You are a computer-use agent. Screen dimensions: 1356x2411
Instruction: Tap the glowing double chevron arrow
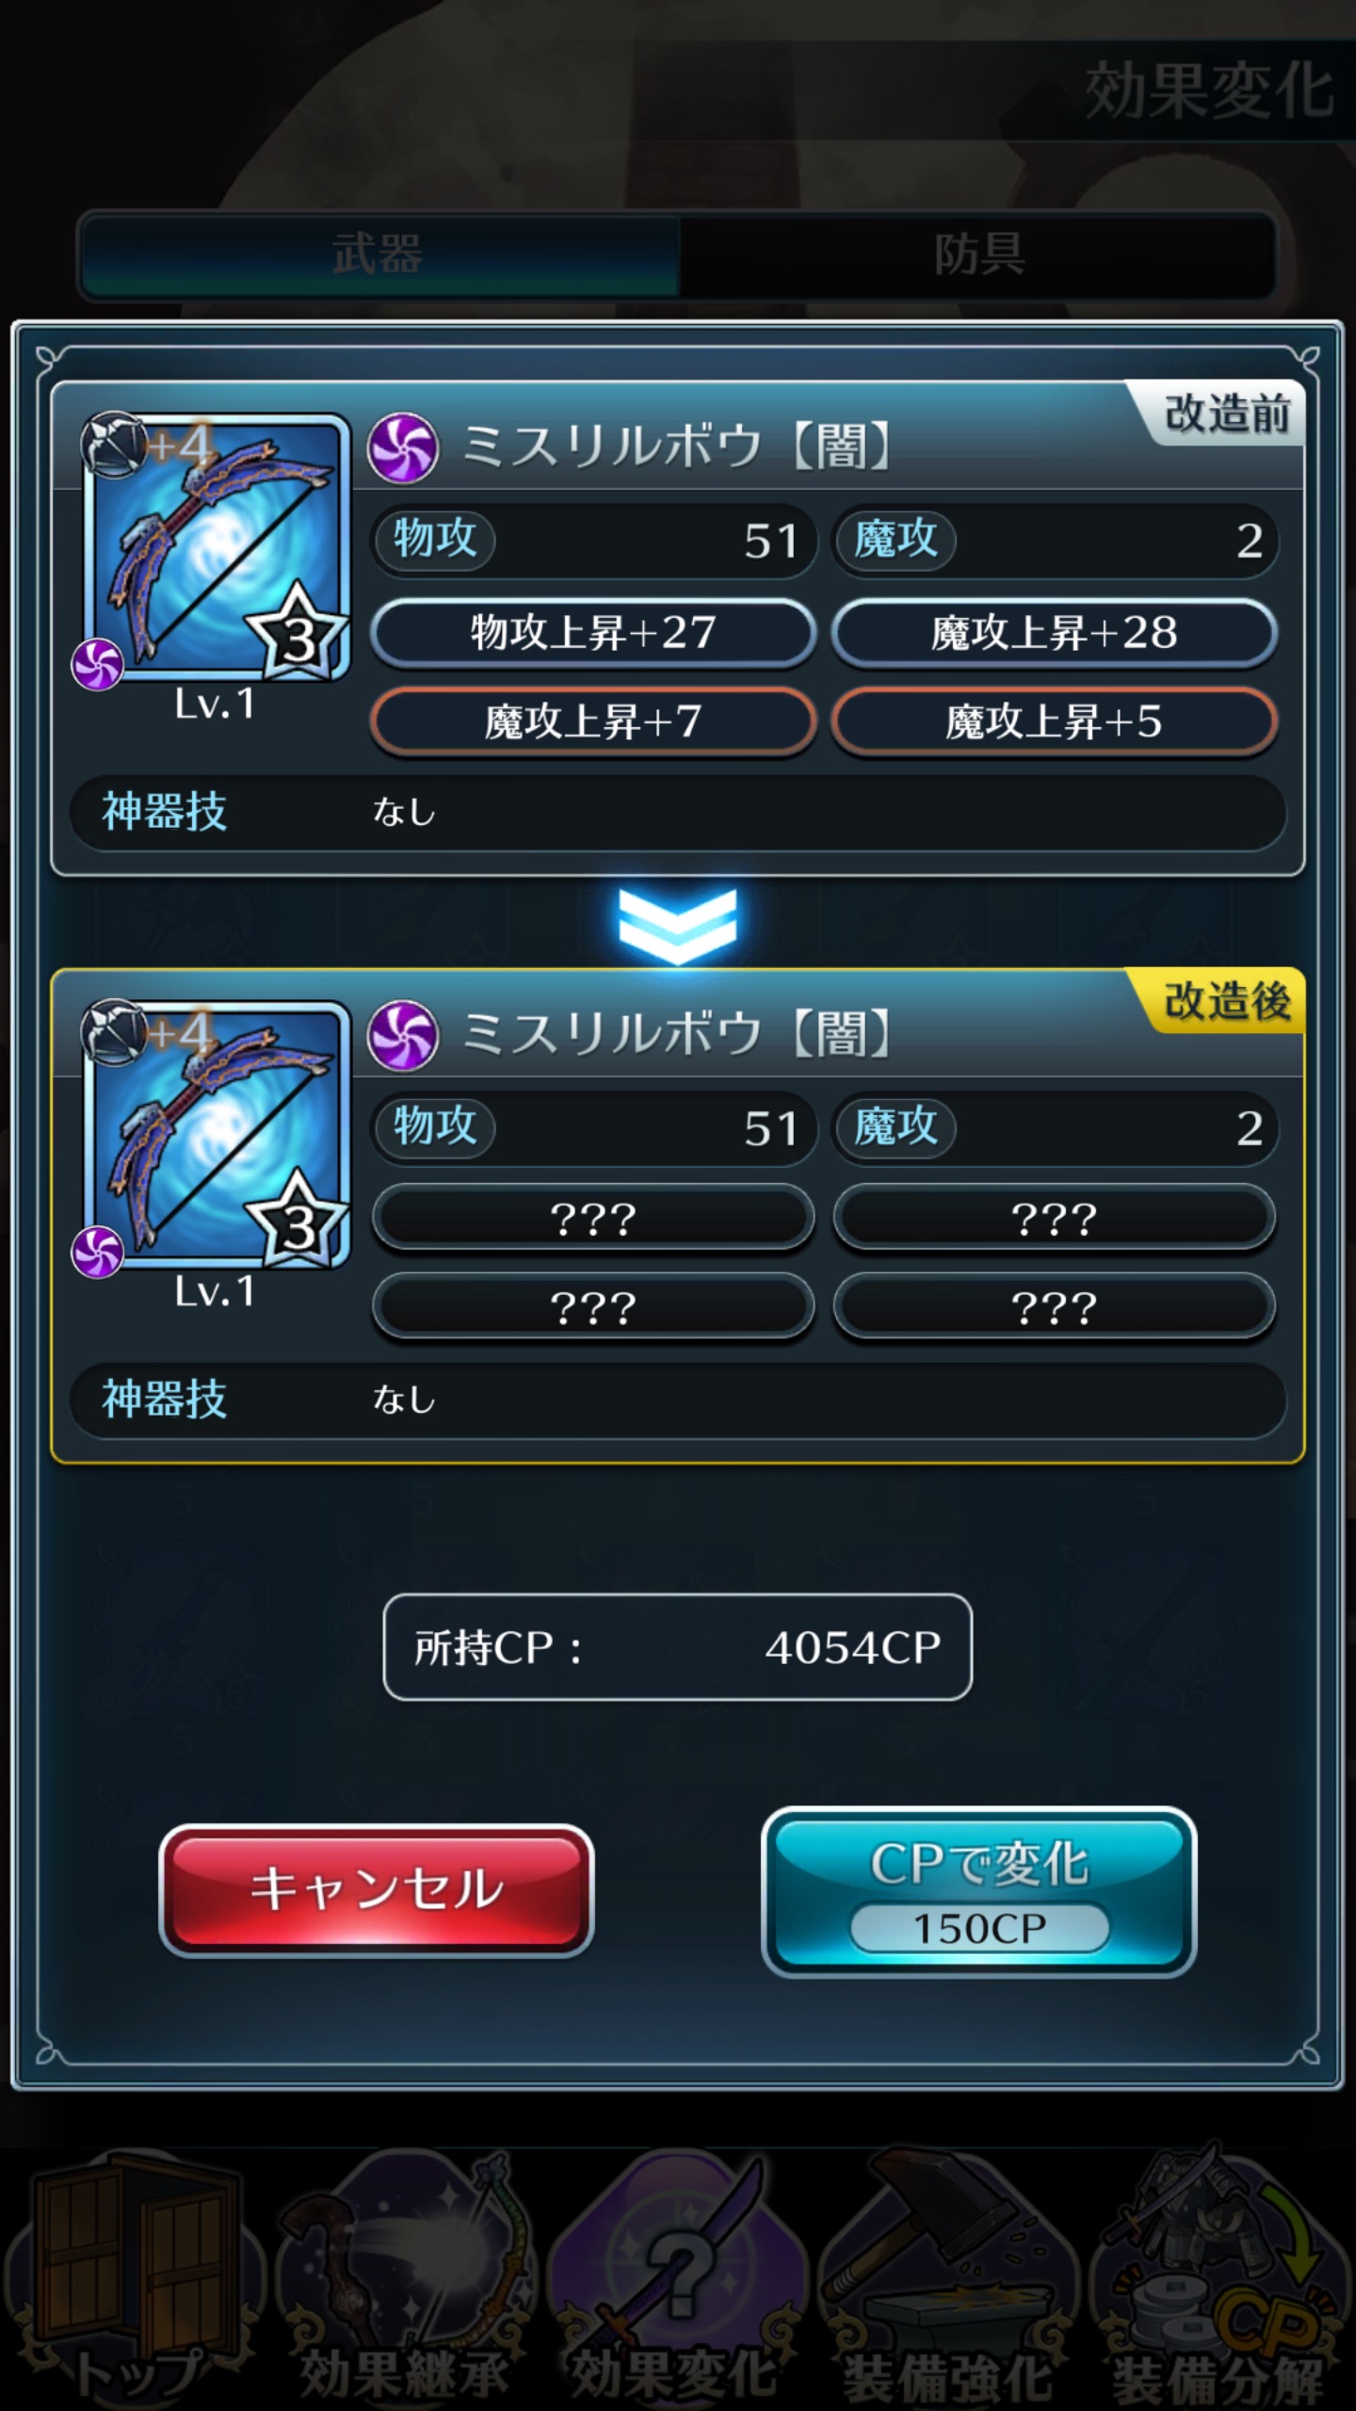click(678, 926)
